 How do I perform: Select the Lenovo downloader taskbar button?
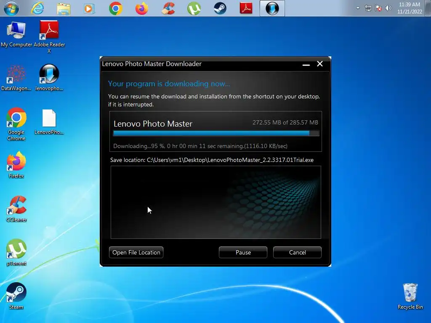tap(272, 8)
